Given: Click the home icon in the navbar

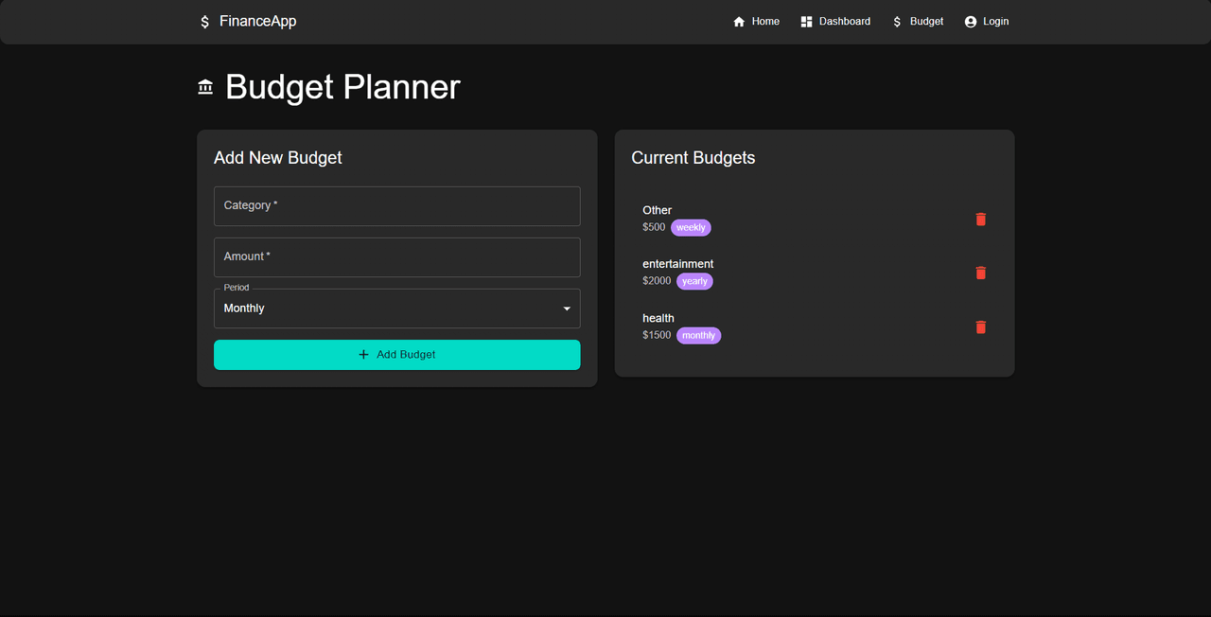Looking at the screenshot, I should 739,22.
